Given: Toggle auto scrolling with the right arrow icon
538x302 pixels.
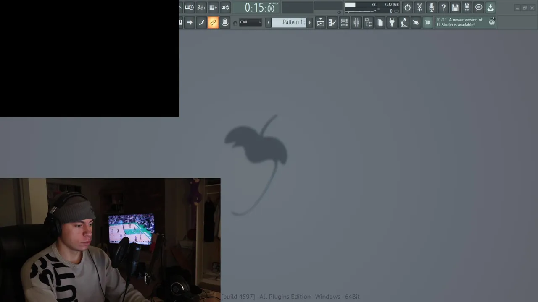Looking at the screenshot, I should pos(190,23).
